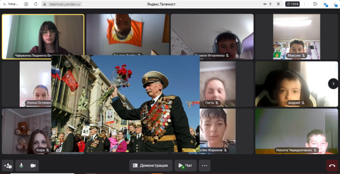Click the Яндекс.Телемост page title
This screenshot has width=340, height=174.
(161, 4)
